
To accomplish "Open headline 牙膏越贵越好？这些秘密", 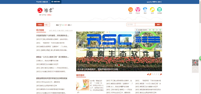I will coord(53,35).
